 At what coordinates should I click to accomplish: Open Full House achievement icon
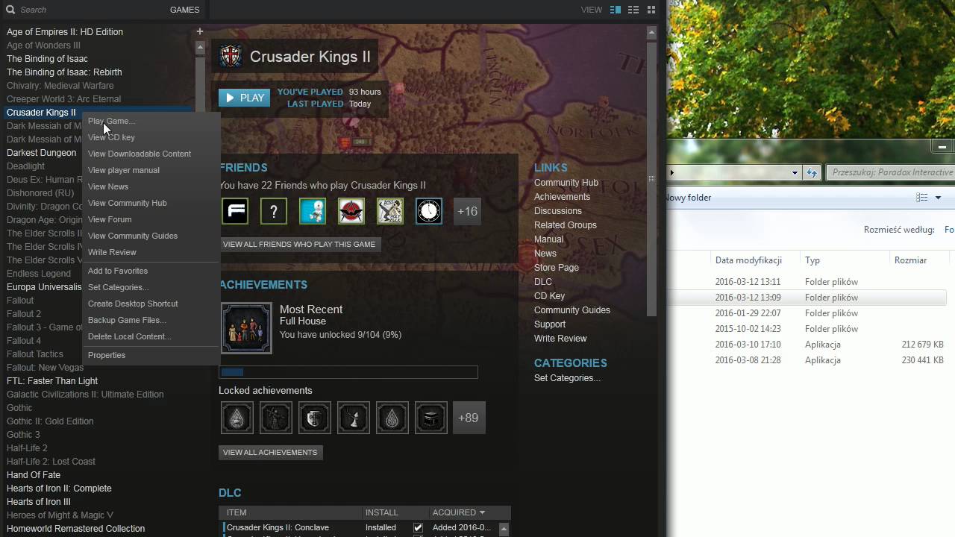point(246,327)
